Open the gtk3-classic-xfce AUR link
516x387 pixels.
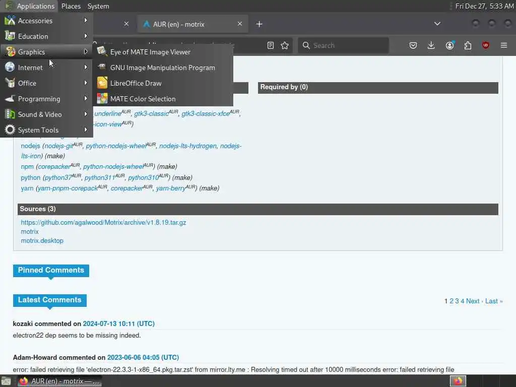(x=206, y=113)
